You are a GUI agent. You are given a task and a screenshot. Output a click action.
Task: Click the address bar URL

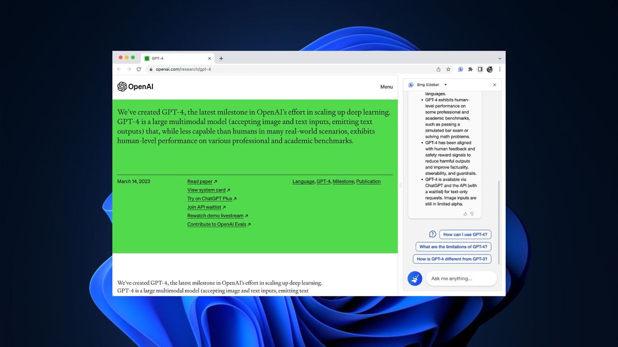pos(183,69)
